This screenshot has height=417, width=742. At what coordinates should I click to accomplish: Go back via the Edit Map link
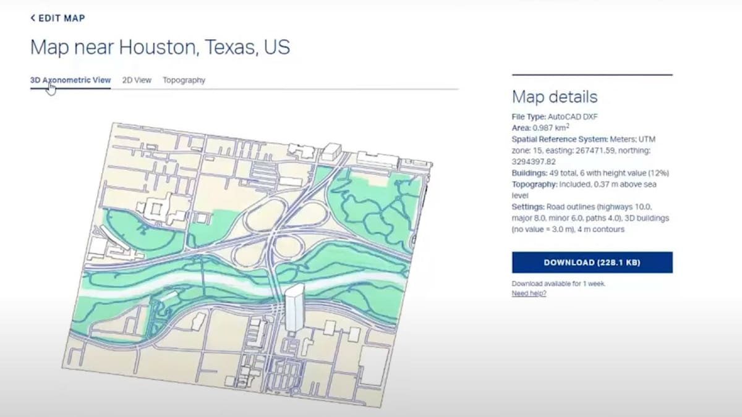click(x=58, y=18)
